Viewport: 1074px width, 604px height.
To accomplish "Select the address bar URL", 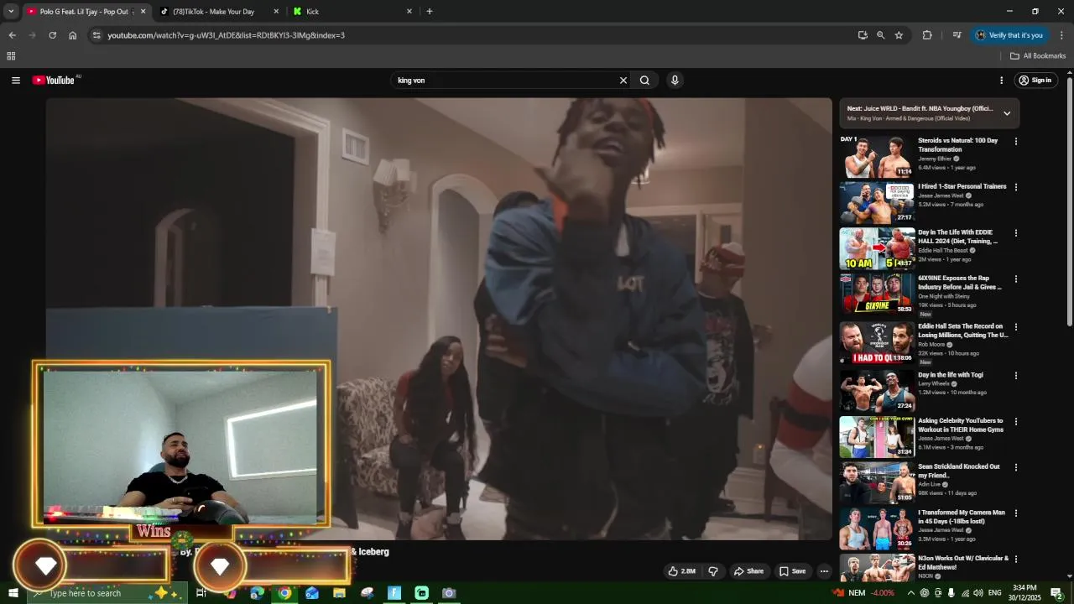I will click(227, 35).
